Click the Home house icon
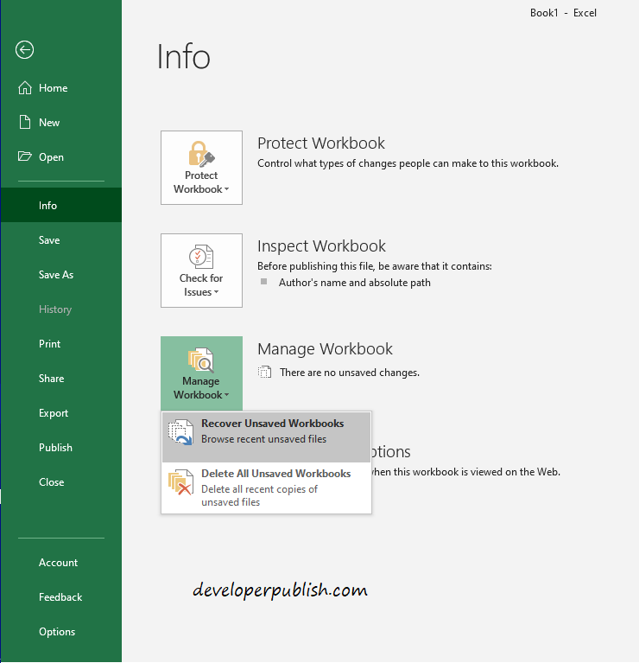This screenshot has width=639, height=663. pos(25,87)
